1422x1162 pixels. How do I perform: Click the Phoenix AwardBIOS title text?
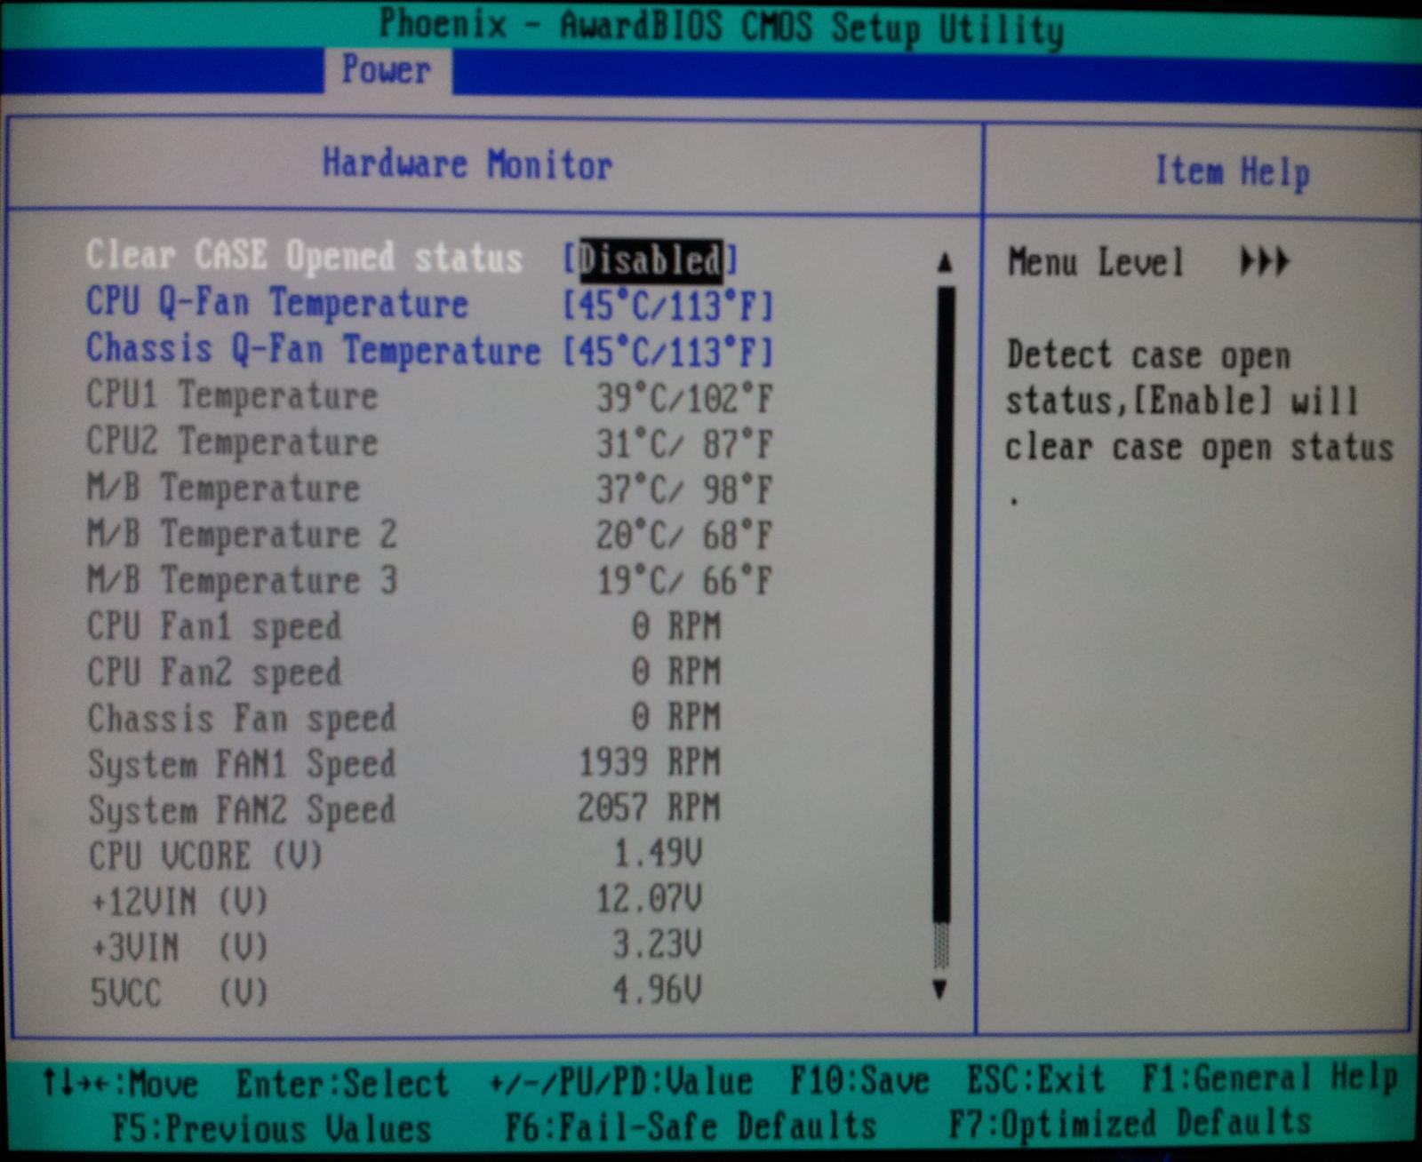coord(722,27)
